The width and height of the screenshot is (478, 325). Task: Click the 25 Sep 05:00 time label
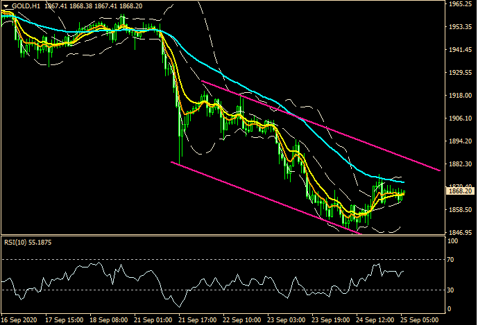point(419,319)
